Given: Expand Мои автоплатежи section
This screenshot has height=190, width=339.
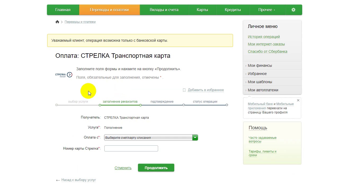Looking at the screenshot, I should click(272, 90).
